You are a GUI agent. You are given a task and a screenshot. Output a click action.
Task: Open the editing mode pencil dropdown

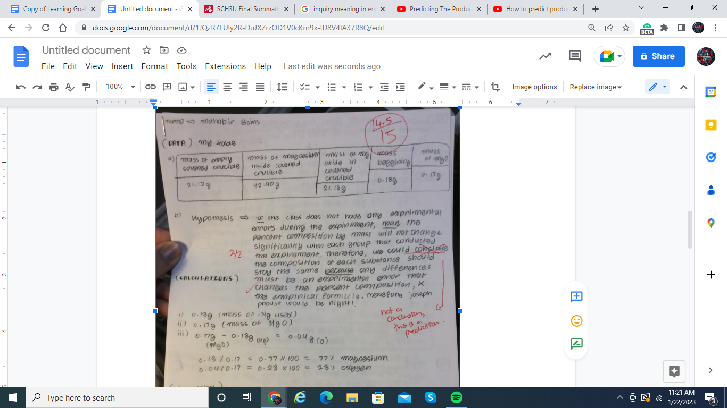click(657, 87)
